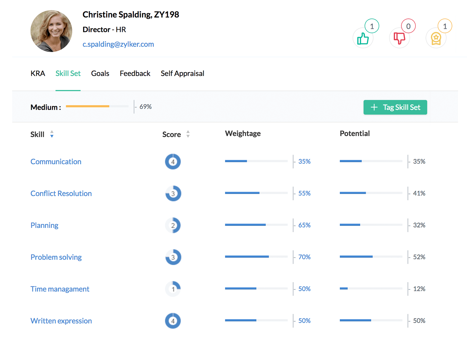The width and height of the screenshot is (467, 350).
Task: Click the Planning weightage bar
Action: click(256, 225)
